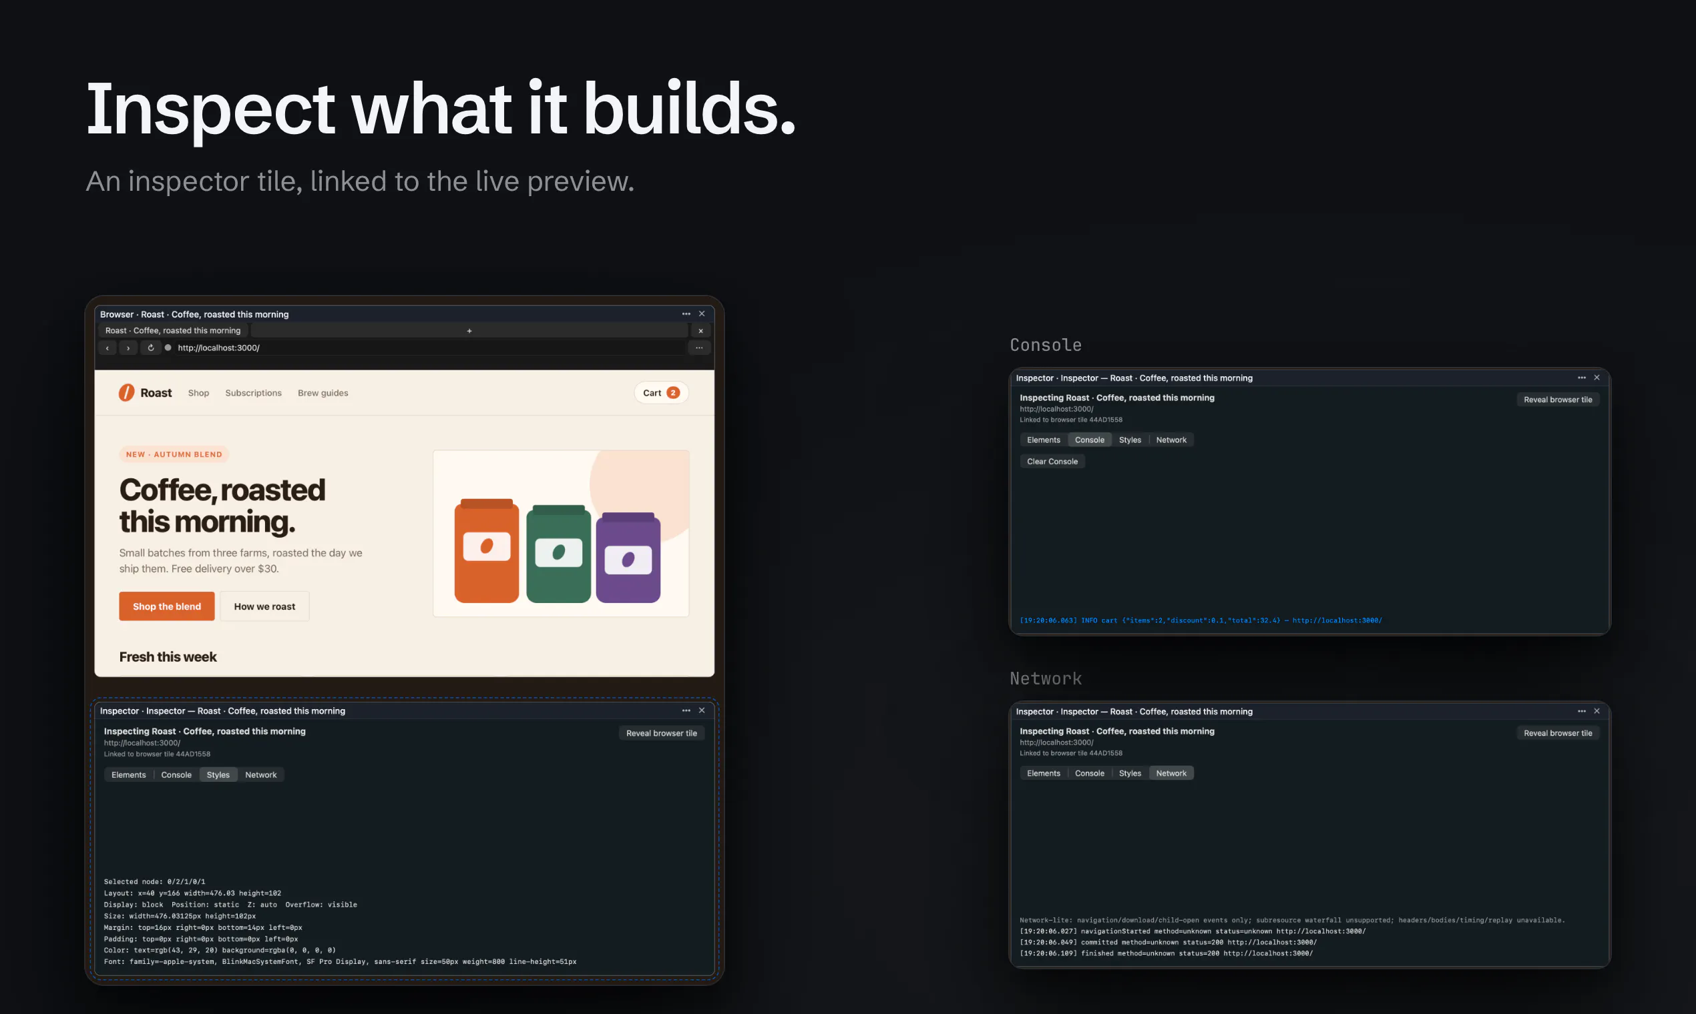Select Console tab in Network Inspector tile
The image size is (1696, 1014).
pos(1090,773)
